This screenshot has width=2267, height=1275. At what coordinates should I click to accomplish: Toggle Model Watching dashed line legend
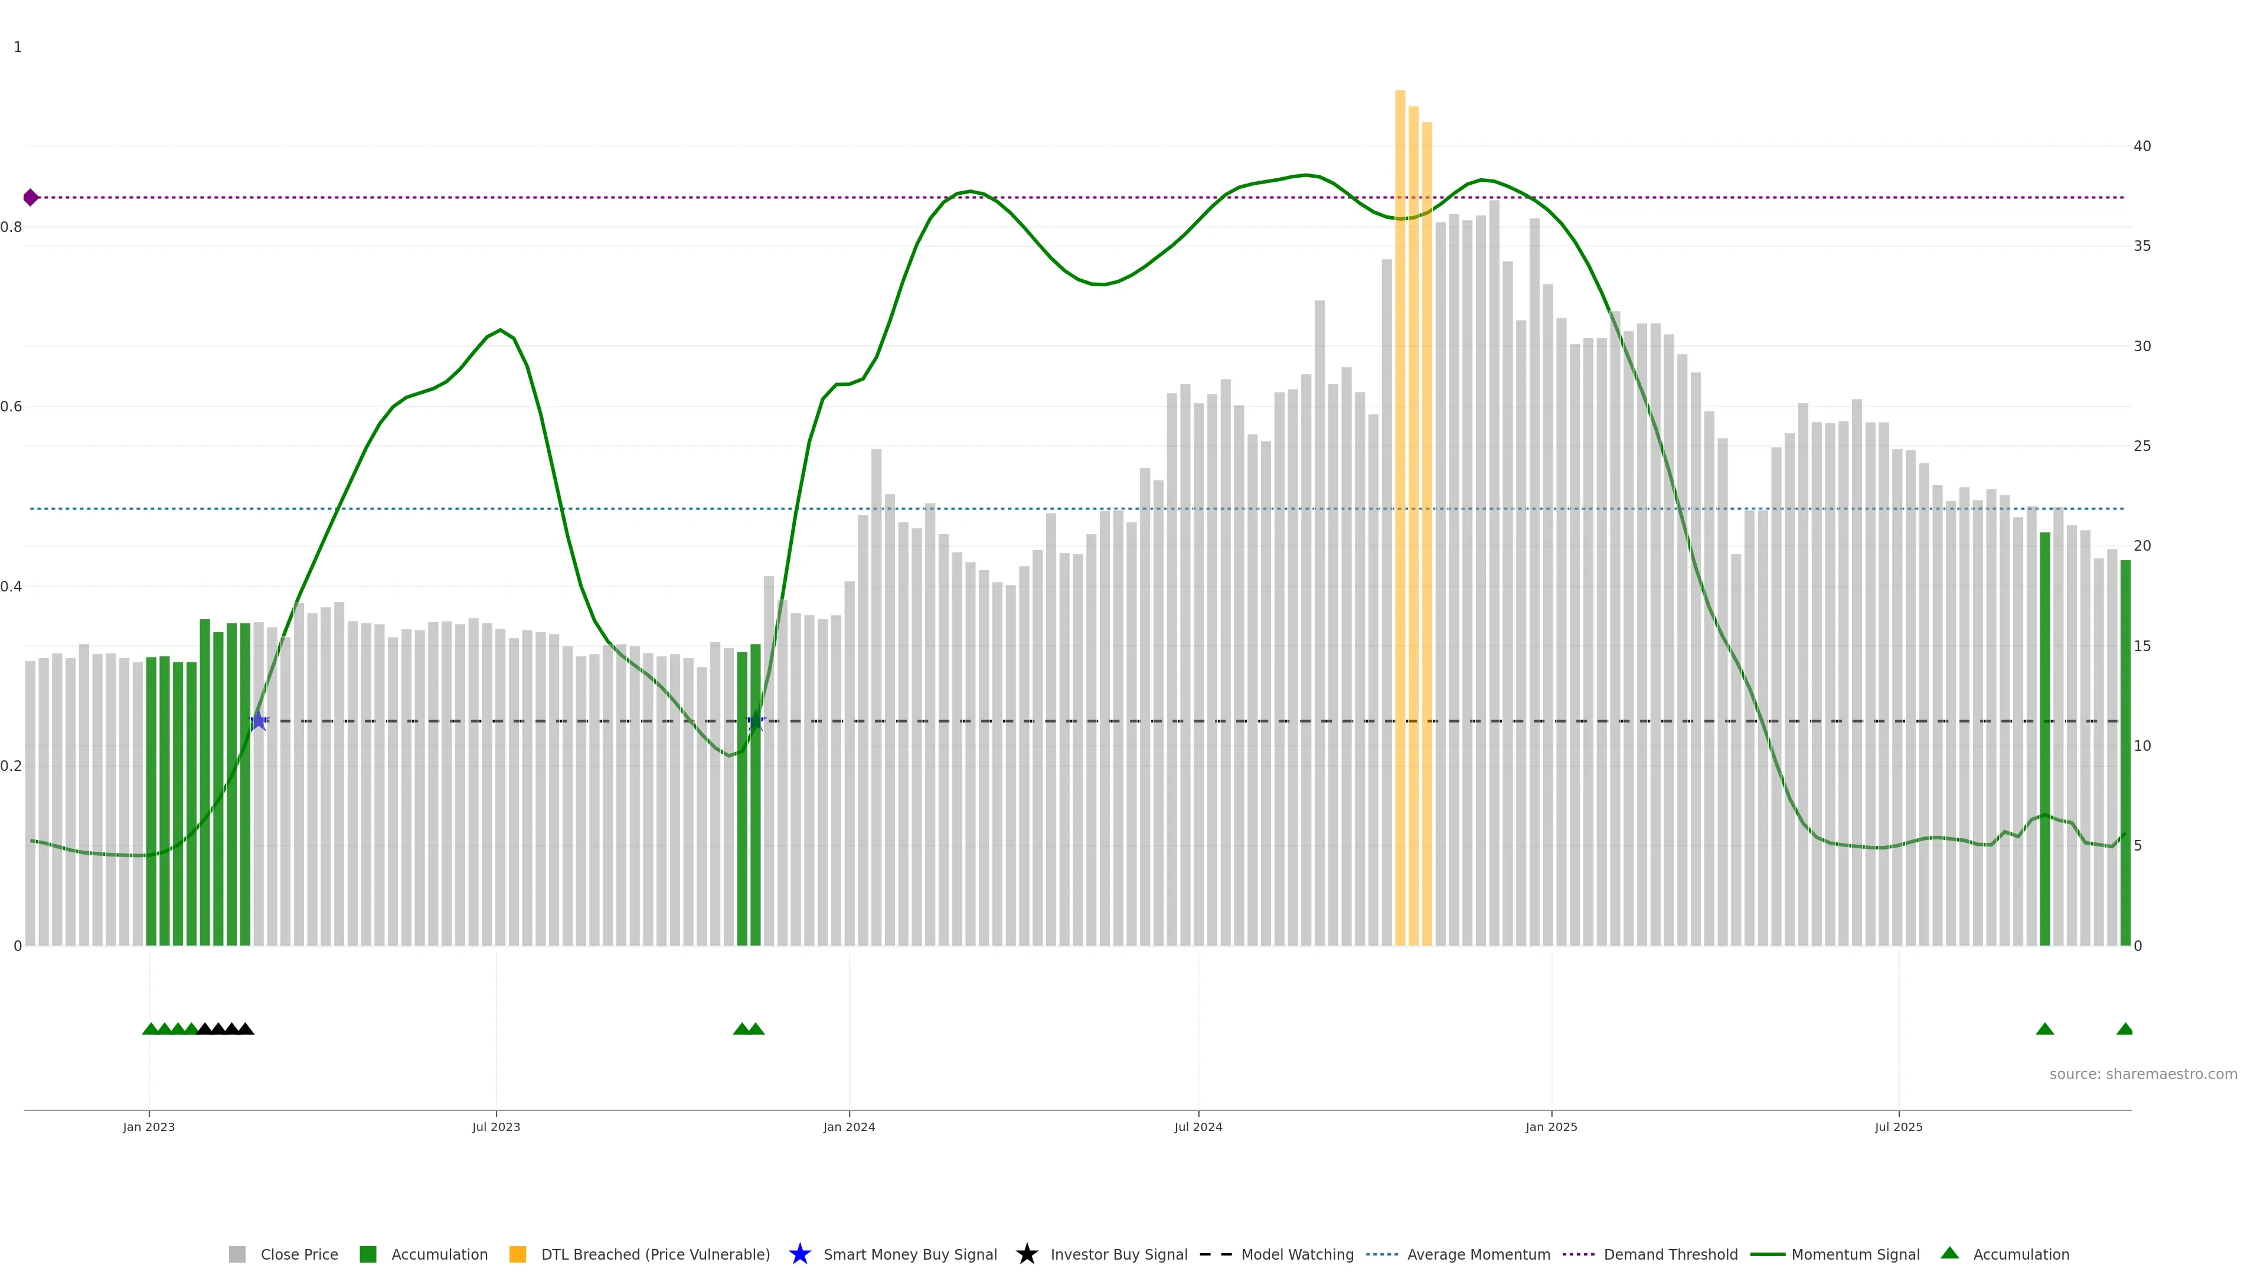[x=1216, y=1254]
